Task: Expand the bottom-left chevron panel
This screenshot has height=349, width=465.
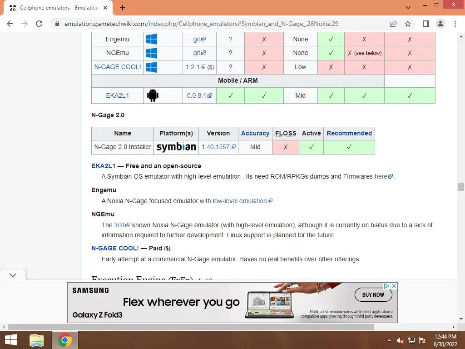Action: (x=13, y=275)
